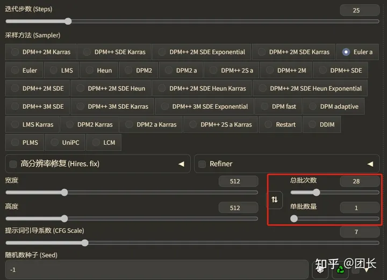The height and width of the screenshot is (280, 387).
Task: Swap width and height with arrows icon
Action: coord(275,200)
